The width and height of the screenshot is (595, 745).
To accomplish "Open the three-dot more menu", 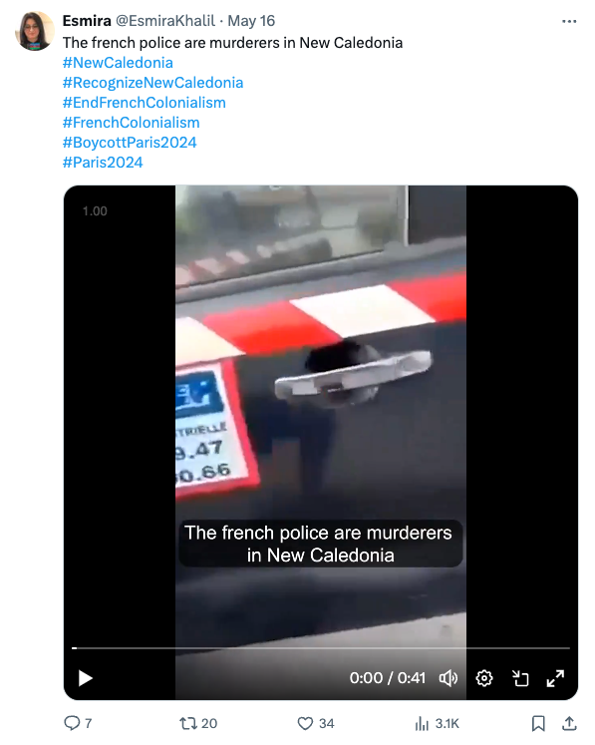I will tap(569, 21).
